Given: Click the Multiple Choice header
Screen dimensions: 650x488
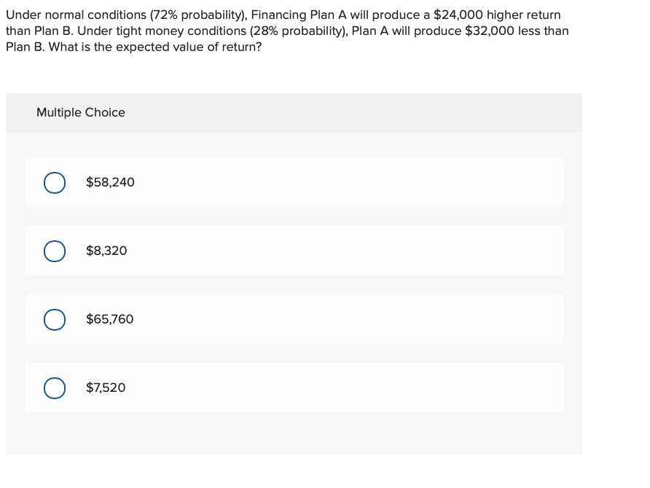Looking at the screenshot, I should click(81, 113).
